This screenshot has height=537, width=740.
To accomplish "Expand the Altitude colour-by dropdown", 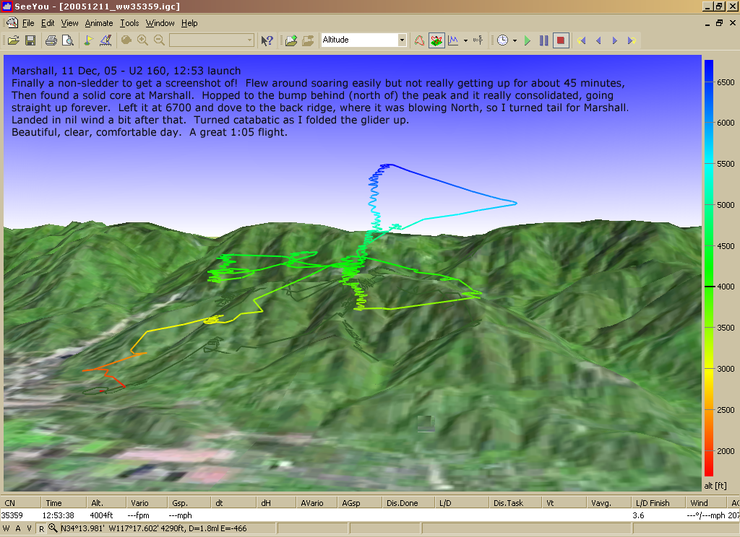I will click(402, 40).
